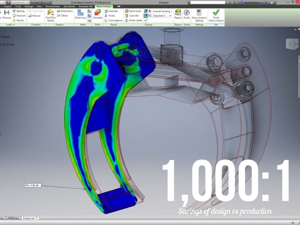This screenshot has width=300, height=225.
Task: Click Finish Stress Analysis
Action: tap(216, 16)
